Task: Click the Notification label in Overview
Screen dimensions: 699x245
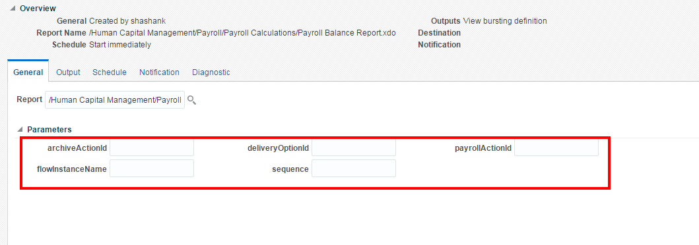Action: click(439, 45)
